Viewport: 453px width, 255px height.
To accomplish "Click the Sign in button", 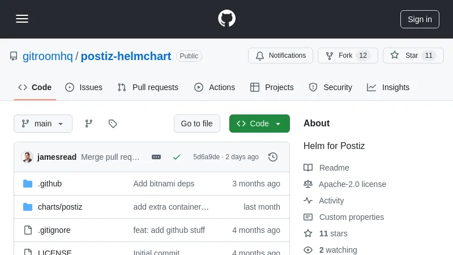I will coord(420,19).
